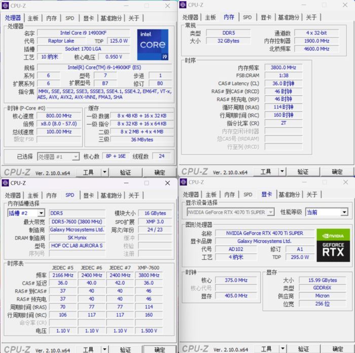355x353 pixels.
Task: Open 处理器 tab in graphics window
Action: point(191,194)
